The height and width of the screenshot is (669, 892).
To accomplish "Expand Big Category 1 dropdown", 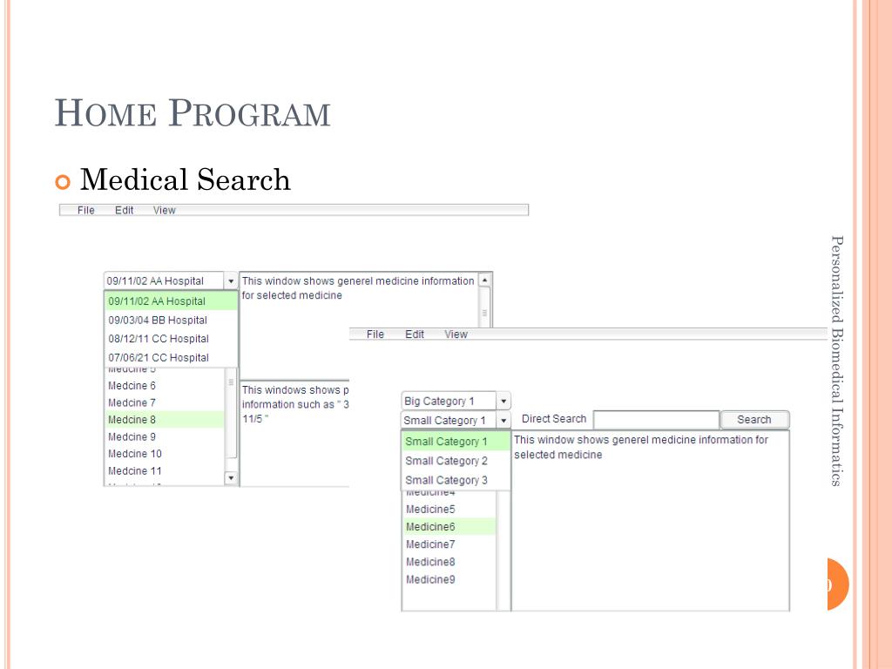I will point(503,401).
